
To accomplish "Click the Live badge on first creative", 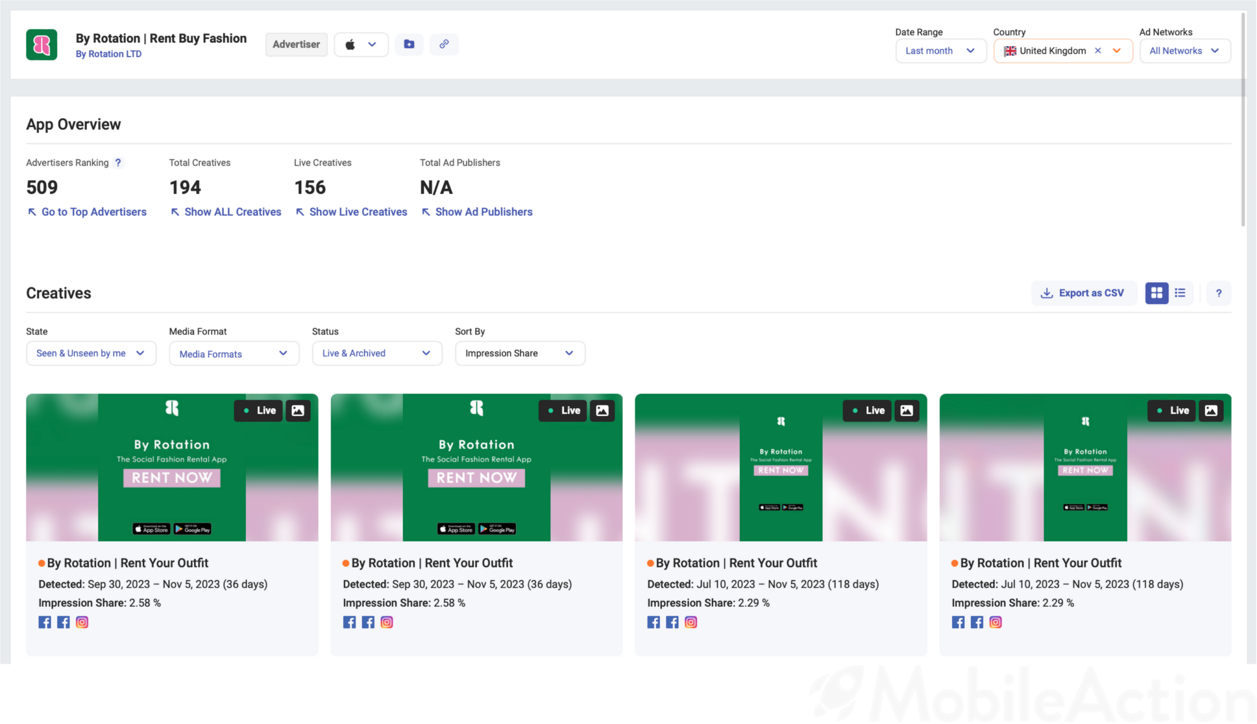I will click(258, 410).
